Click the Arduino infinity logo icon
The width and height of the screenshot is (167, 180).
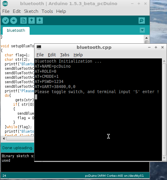click(5, 4)
